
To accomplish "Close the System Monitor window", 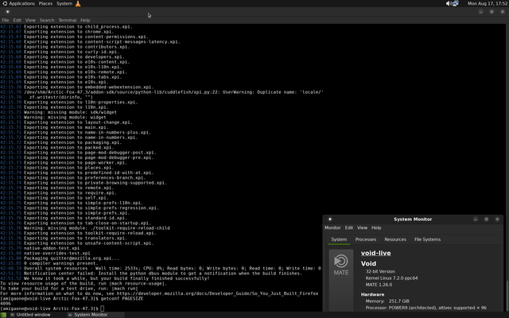I will click(497, 219).
